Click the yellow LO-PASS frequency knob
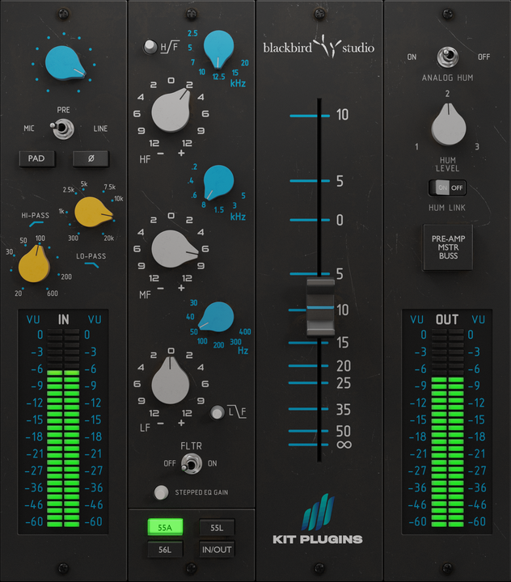This screenshot has width=511, height=582. pos(93,212)
